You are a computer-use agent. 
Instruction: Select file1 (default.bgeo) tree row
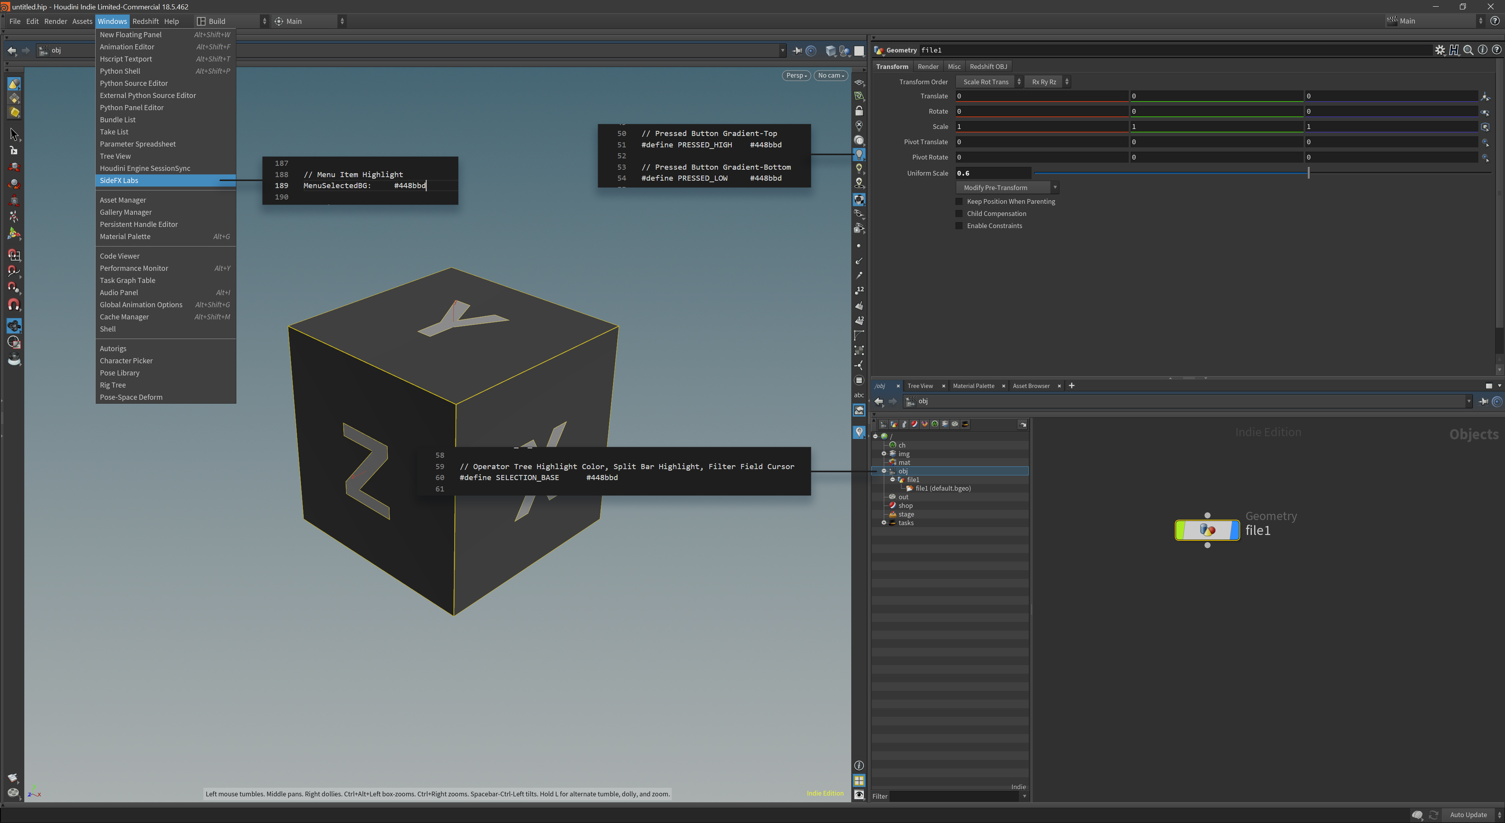tap(950, 488)
